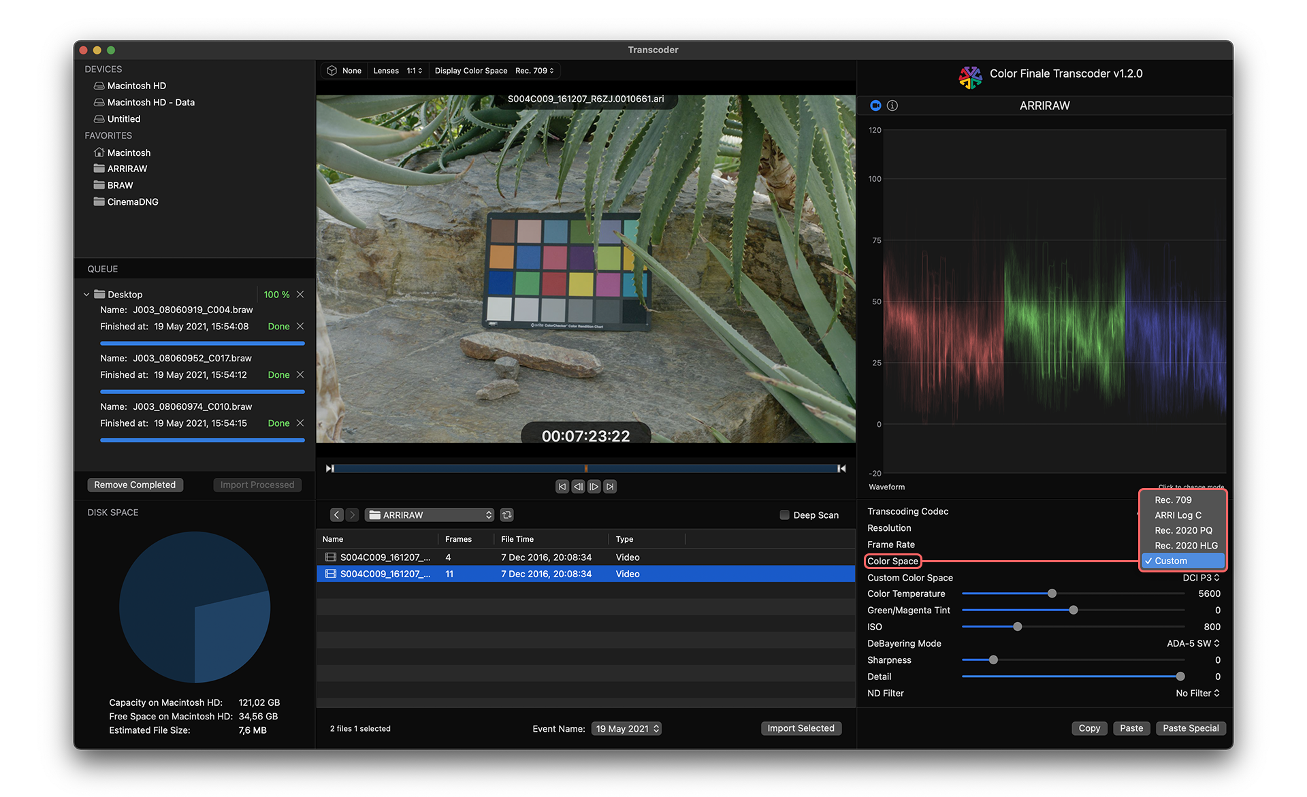
Task: Jump to last frame playback button
Action: (611, 487)
